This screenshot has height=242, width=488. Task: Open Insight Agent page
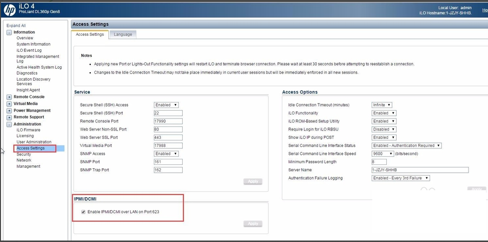coord(28,90)
